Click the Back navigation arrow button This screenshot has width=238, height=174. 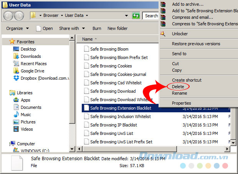(x=8, y=16)
